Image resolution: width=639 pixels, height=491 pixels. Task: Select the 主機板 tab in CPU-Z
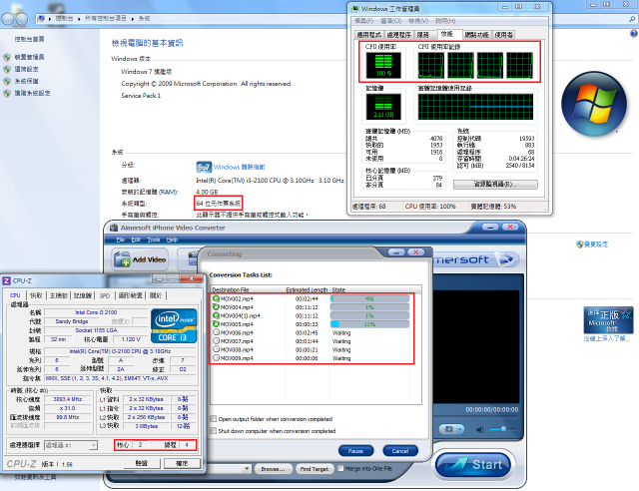point(59,295)
